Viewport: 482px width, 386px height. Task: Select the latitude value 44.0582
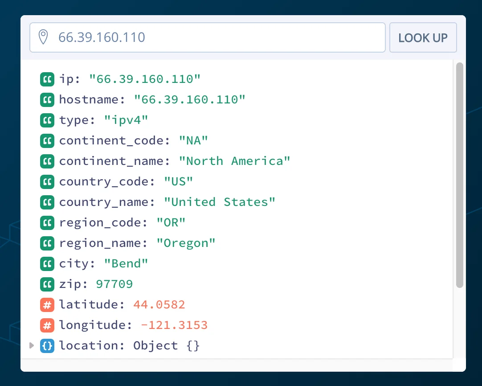159,305
